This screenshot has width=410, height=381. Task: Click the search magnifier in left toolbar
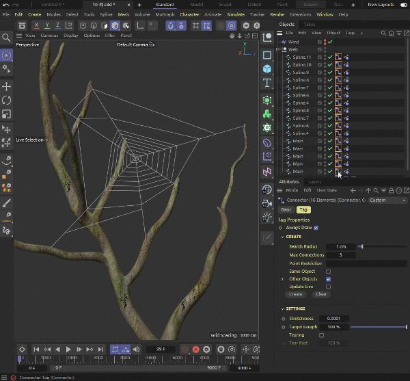point(7,38)
